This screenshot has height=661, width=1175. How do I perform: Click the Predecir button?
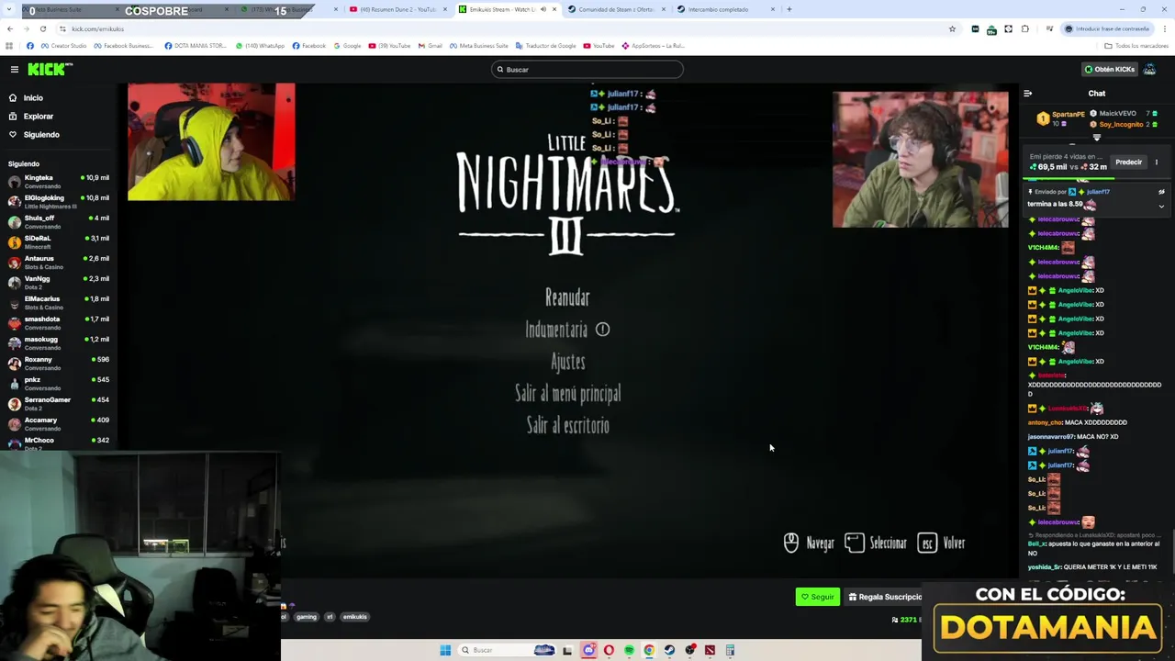point(1128,162)
